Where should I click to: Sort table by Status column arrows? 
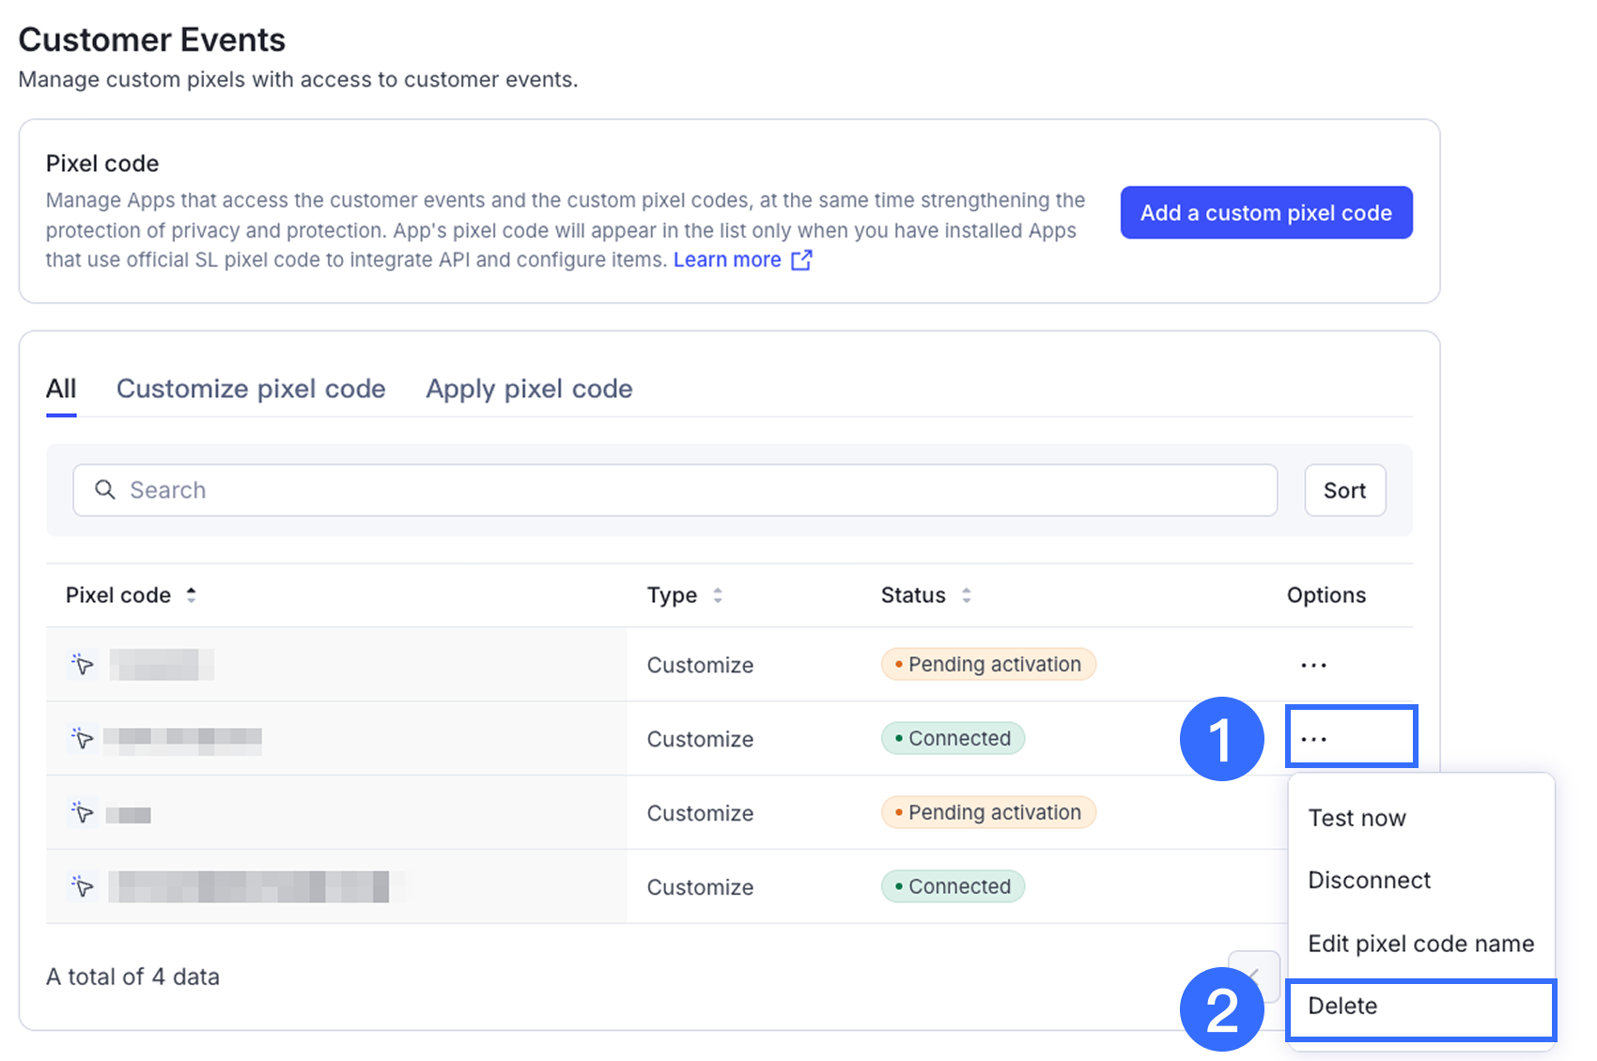(966, 595)
